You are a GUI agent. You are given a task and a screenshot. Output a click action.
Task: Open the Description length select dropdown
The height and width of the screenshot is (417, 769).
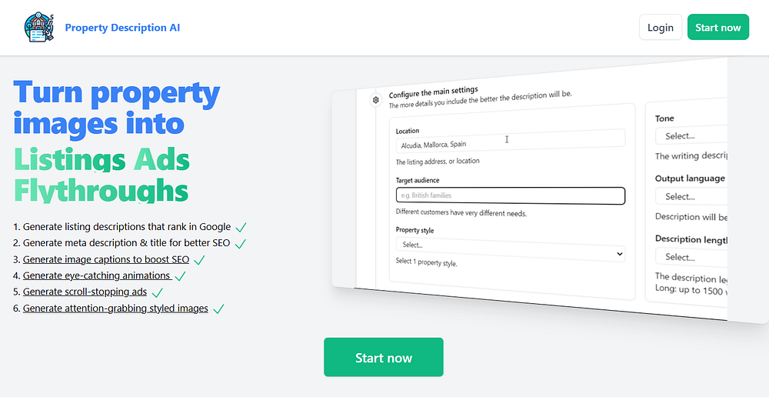691,256
